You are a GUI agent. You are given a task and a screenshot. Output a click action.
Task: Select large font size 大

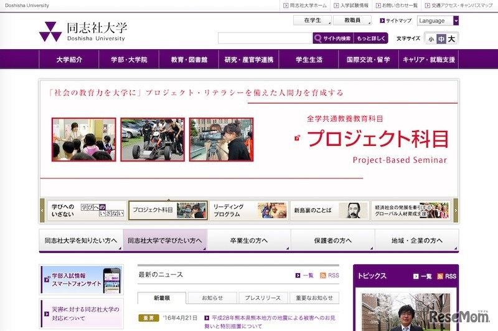[451, 39]
